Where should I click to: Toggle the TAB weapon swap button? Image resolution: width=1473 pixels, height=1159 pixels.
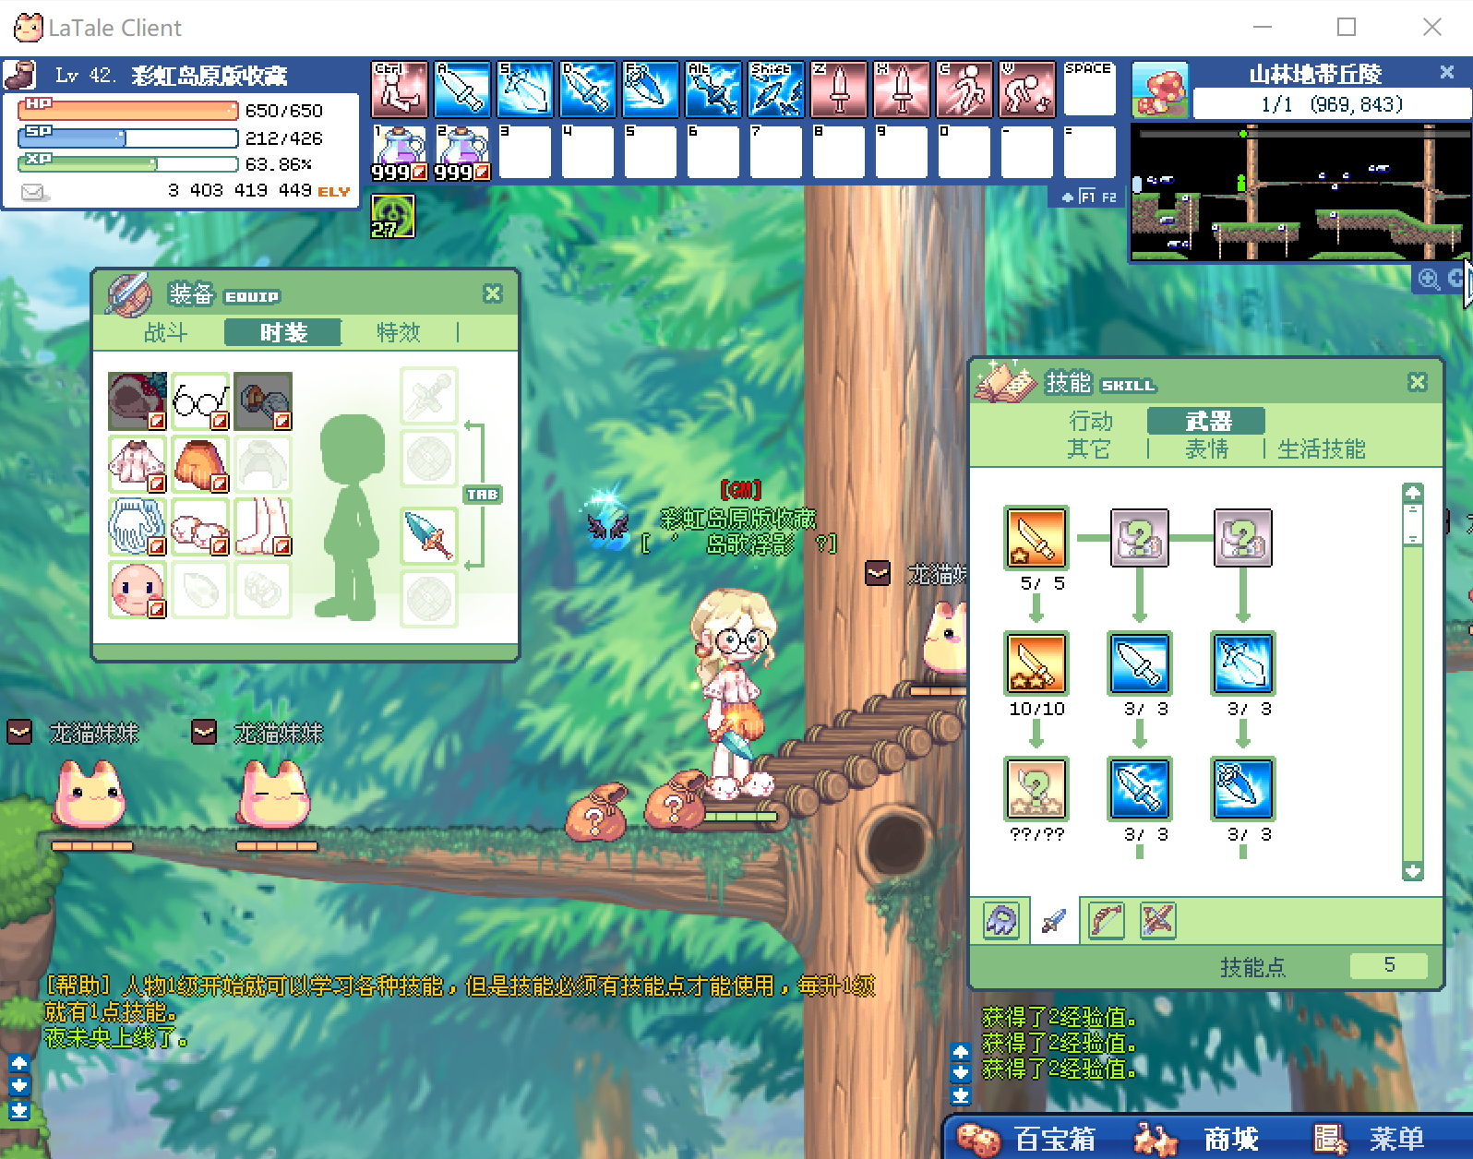(482, 495)
